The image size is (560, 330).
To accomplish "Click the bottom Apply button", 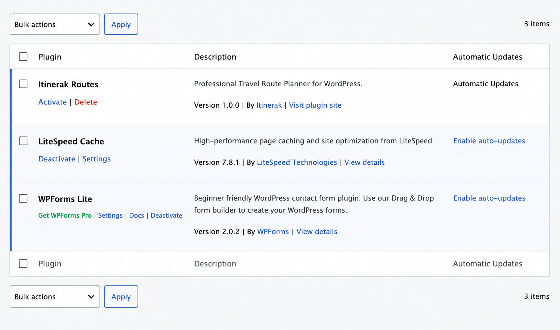I will pos(121,296).
